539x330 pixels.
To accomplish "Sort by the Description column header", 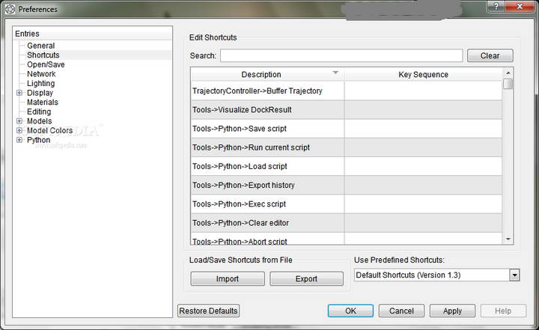I will (x=267, y=75).
